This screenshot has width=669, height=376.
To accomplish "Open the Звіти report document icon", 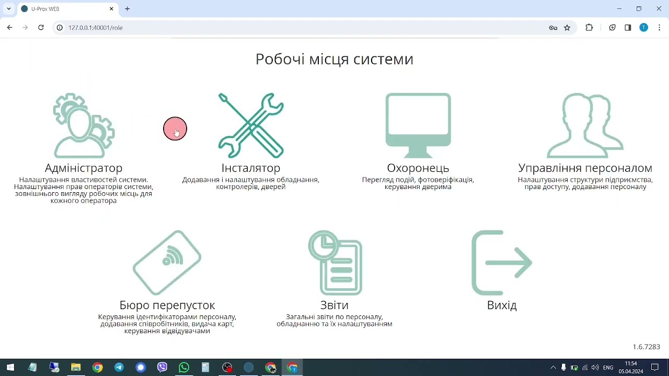I will (334, 263).
